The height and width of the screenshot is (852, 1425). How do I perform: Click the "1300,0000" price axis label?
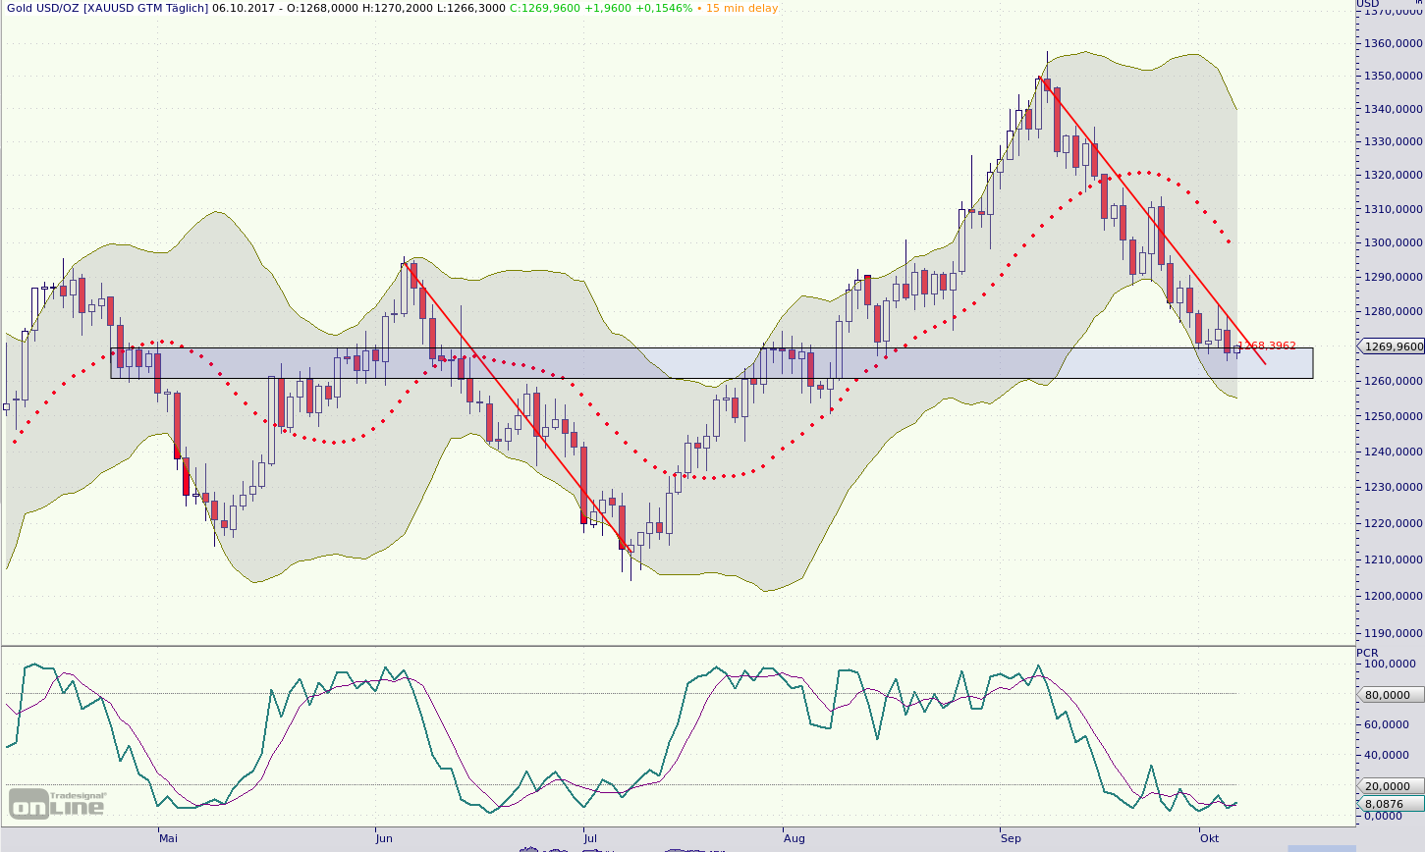click(1393, 242)
